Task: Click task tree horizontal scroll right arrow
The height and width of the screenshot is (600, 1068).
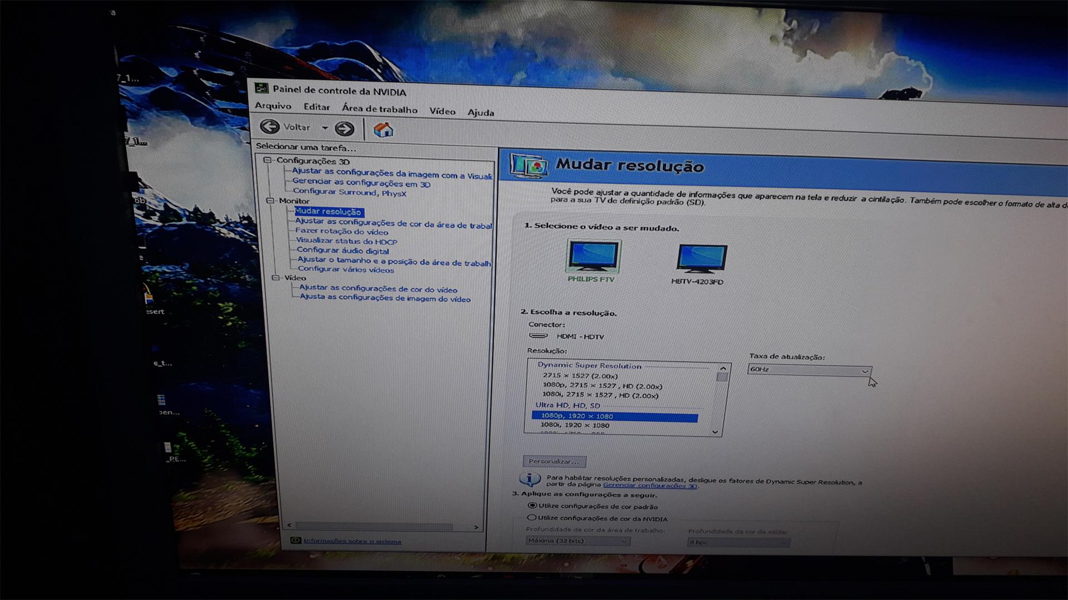Action: point(476,527)
